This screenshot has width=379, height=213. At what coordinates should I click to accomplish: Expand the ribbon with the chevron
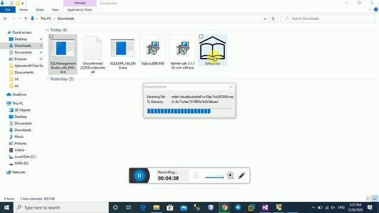370,9
